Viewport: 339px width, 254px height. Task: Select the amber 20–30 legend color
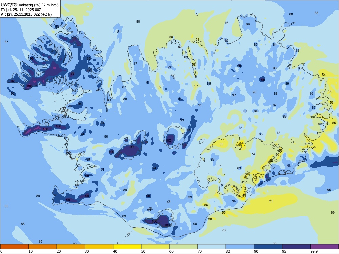[x=71, y=247]
